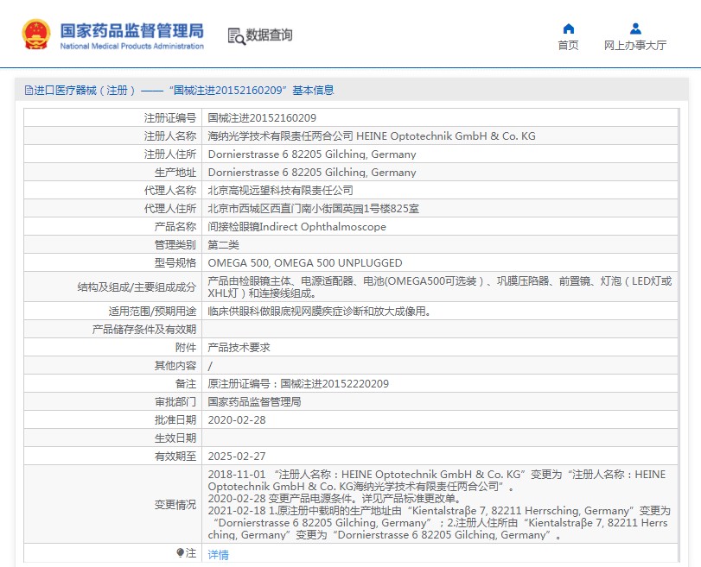The image size is (701, 567).
Task: Click the 注册人住所 row label
Action: [x=170, y=154]
